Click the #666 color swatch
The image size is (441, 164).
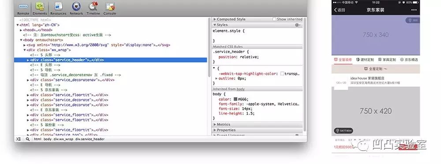(x=235, y=99)
